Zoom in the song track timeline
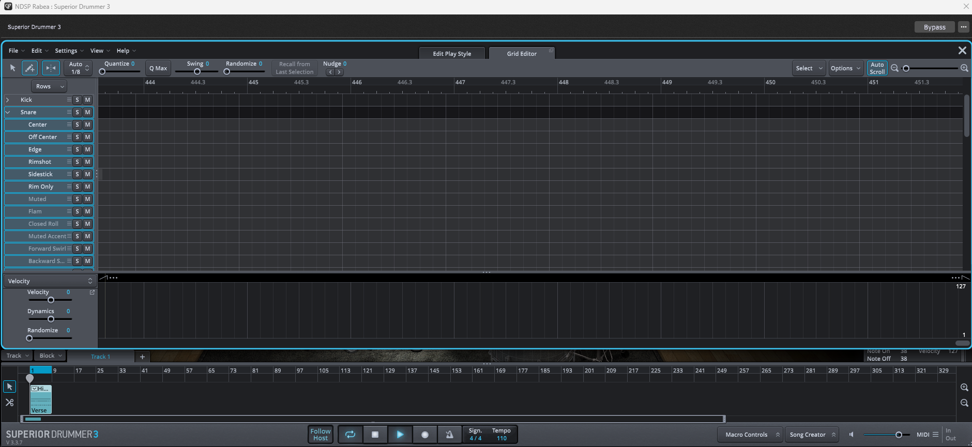The width and height of the screenshot is (972, 447). click(x=964, y=387)
